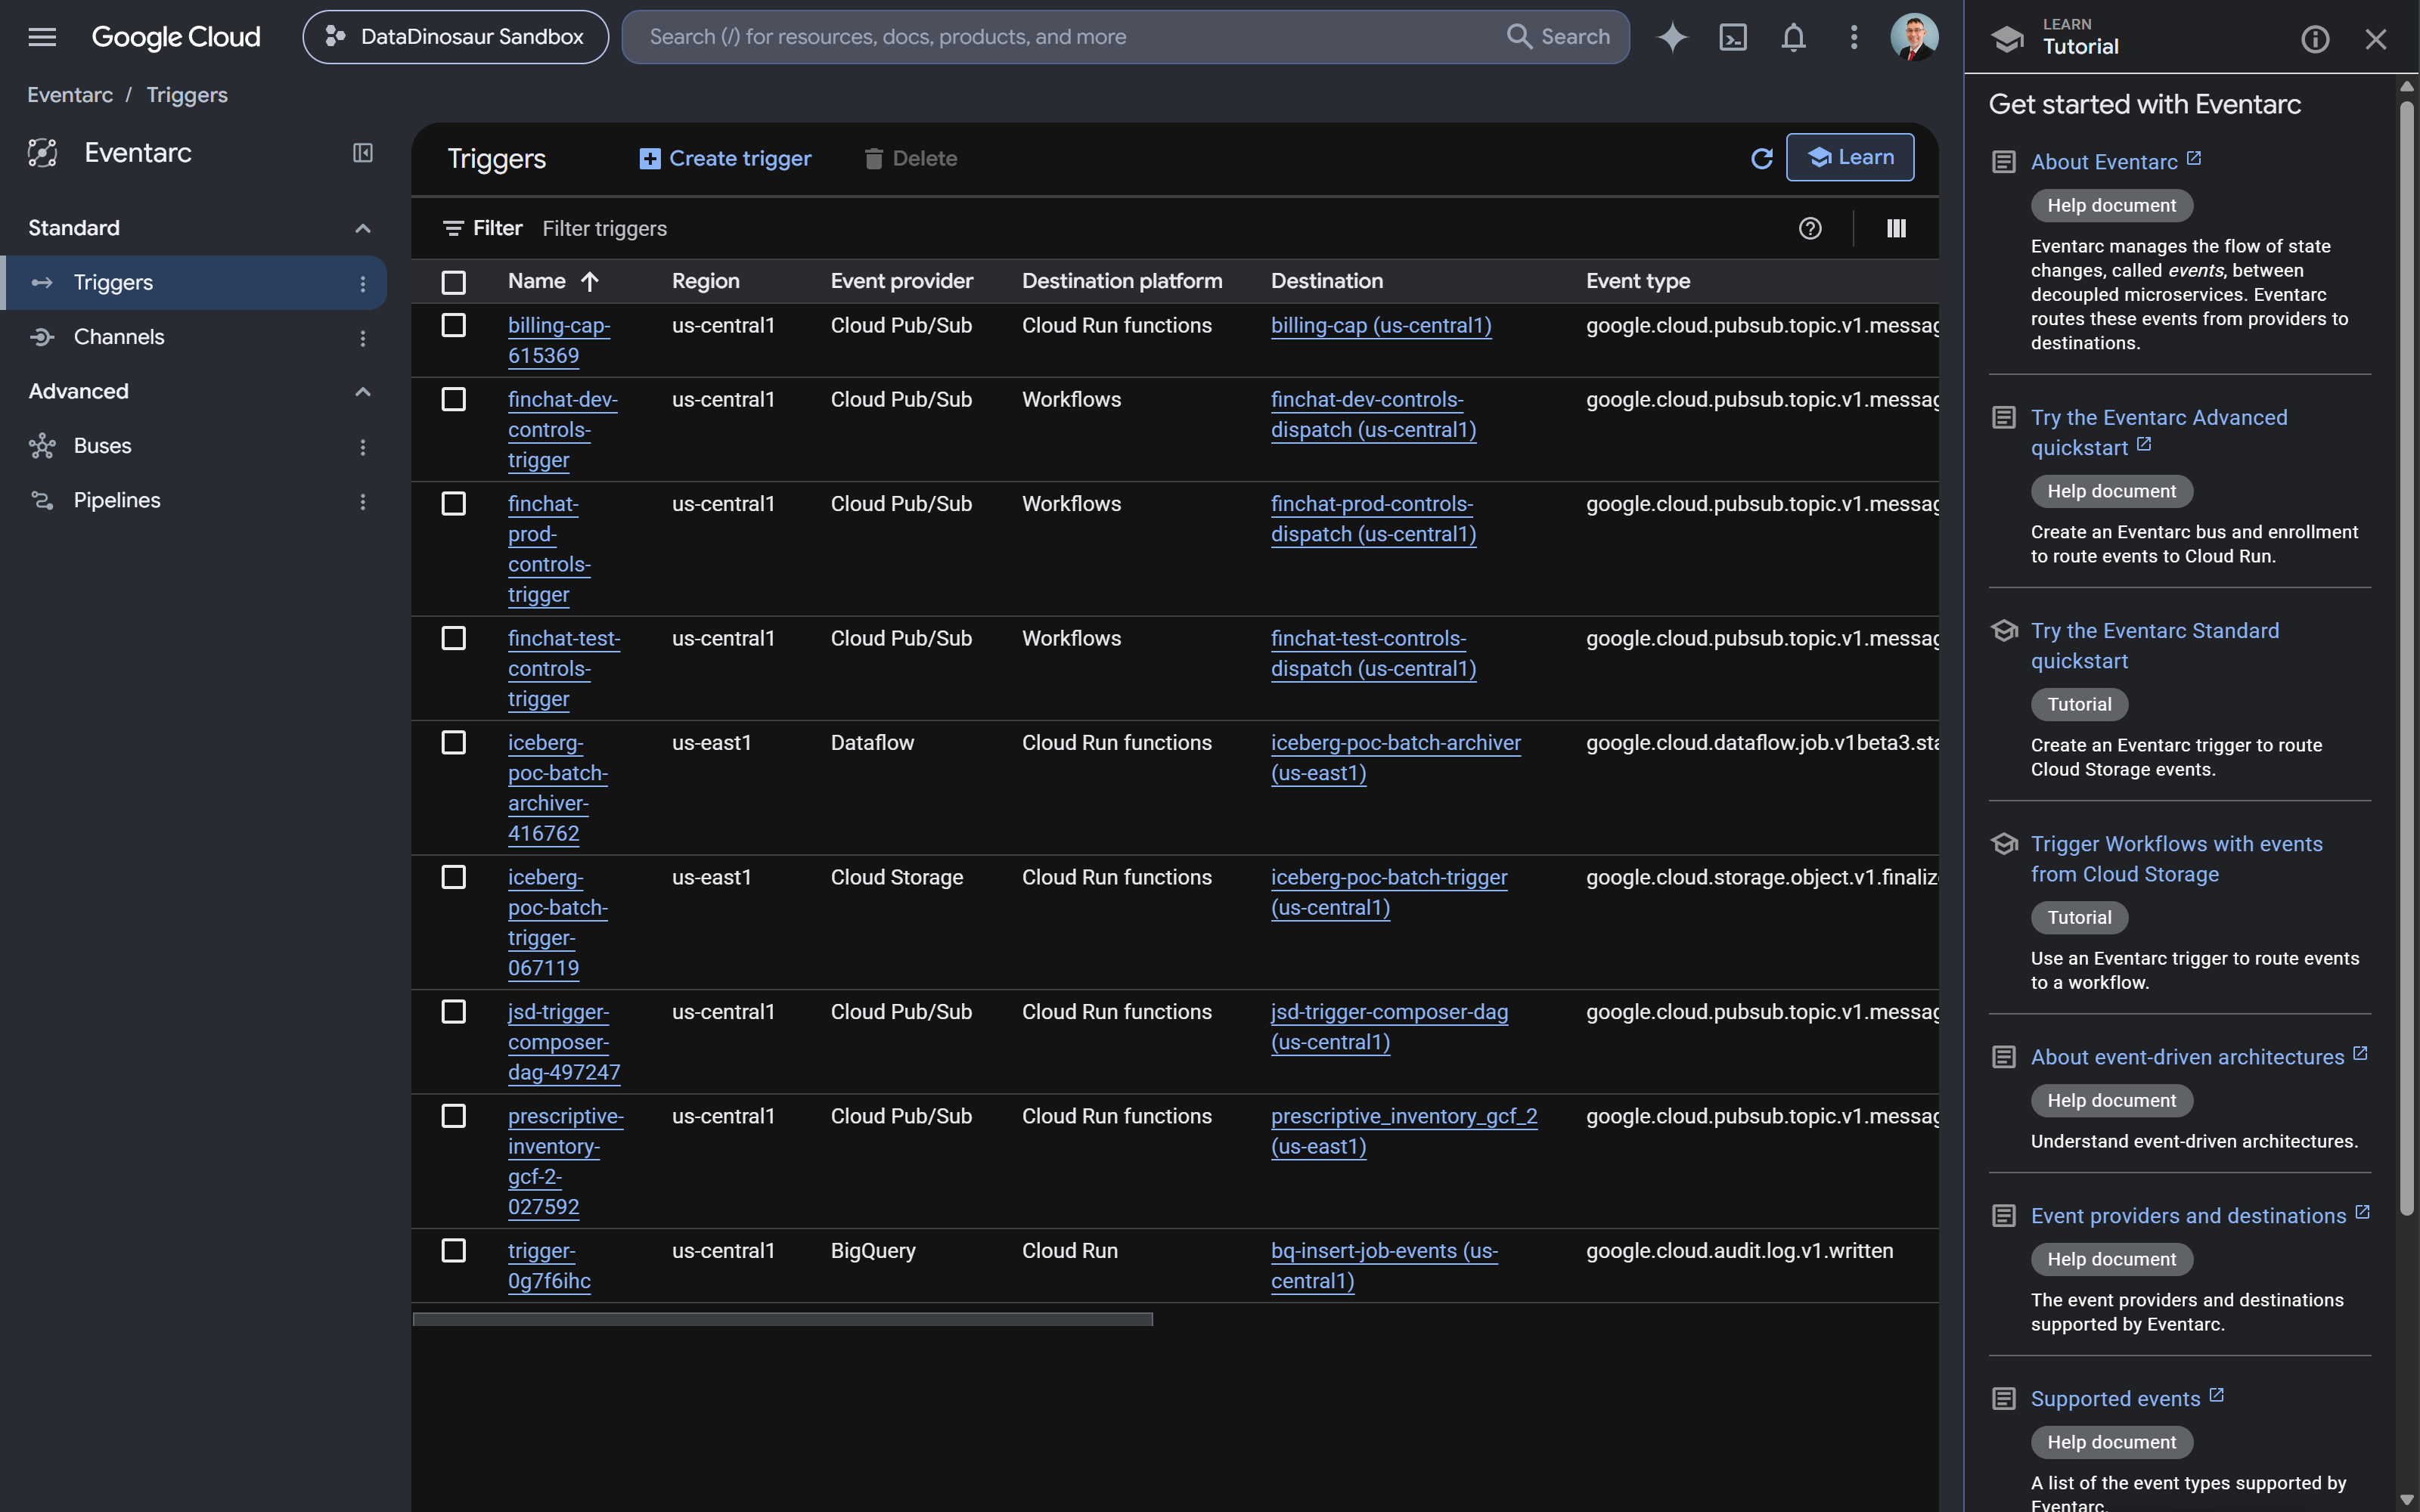The width and height of the screenshot is (2420, 1512).
Task: Select the billing-cap-615369 row checkbox
Action: point(454,325)
